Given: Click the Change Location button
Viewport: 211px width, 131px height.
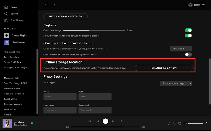Looking at the screenshot, I should [164, 68].
